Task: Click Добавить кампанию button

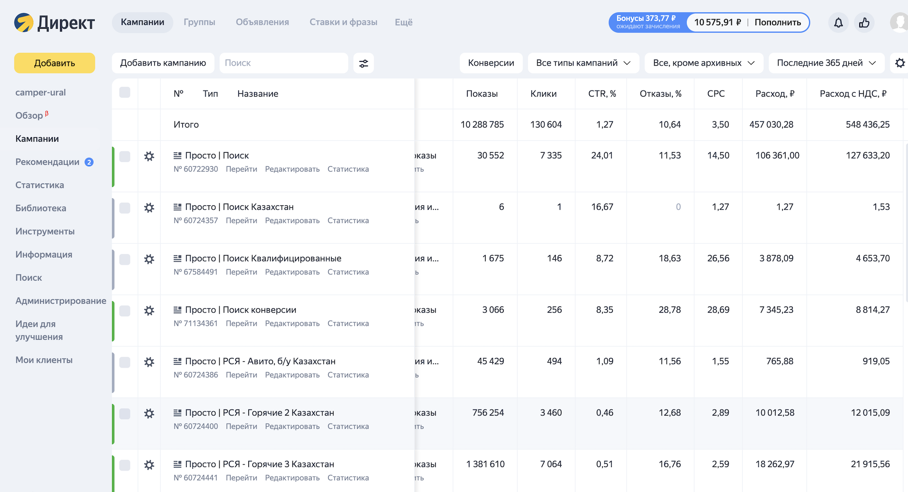Action: [x=163, y=63]
